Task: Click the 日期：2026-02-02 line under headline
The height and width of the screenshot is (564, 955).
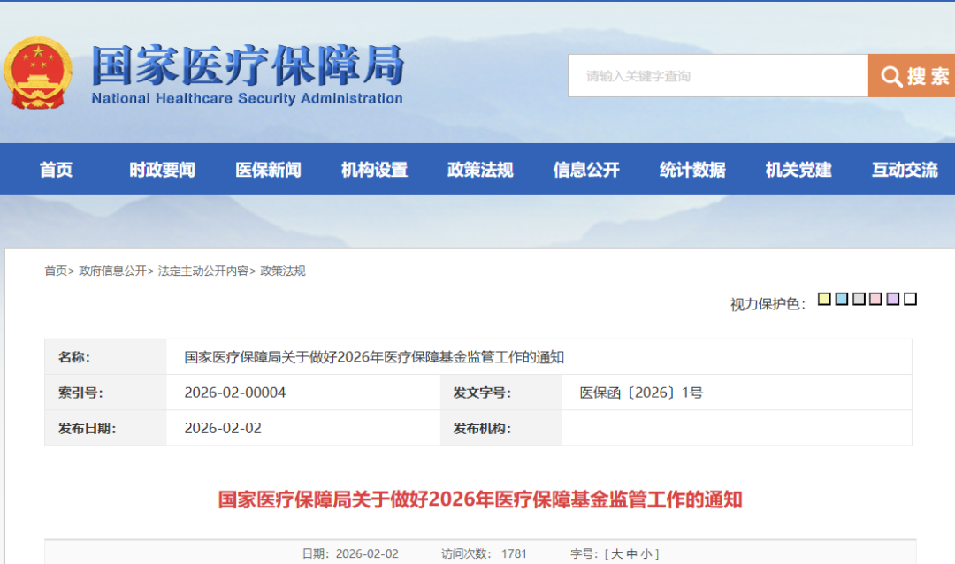Action: tap(350, 554)
